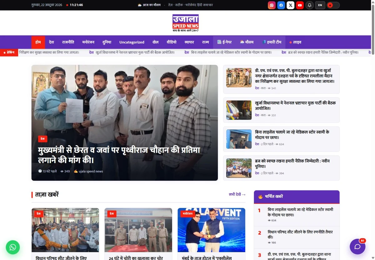Open the आज का मौसम weather link
The width and height of the screenshot is (375, 260).
149,5
